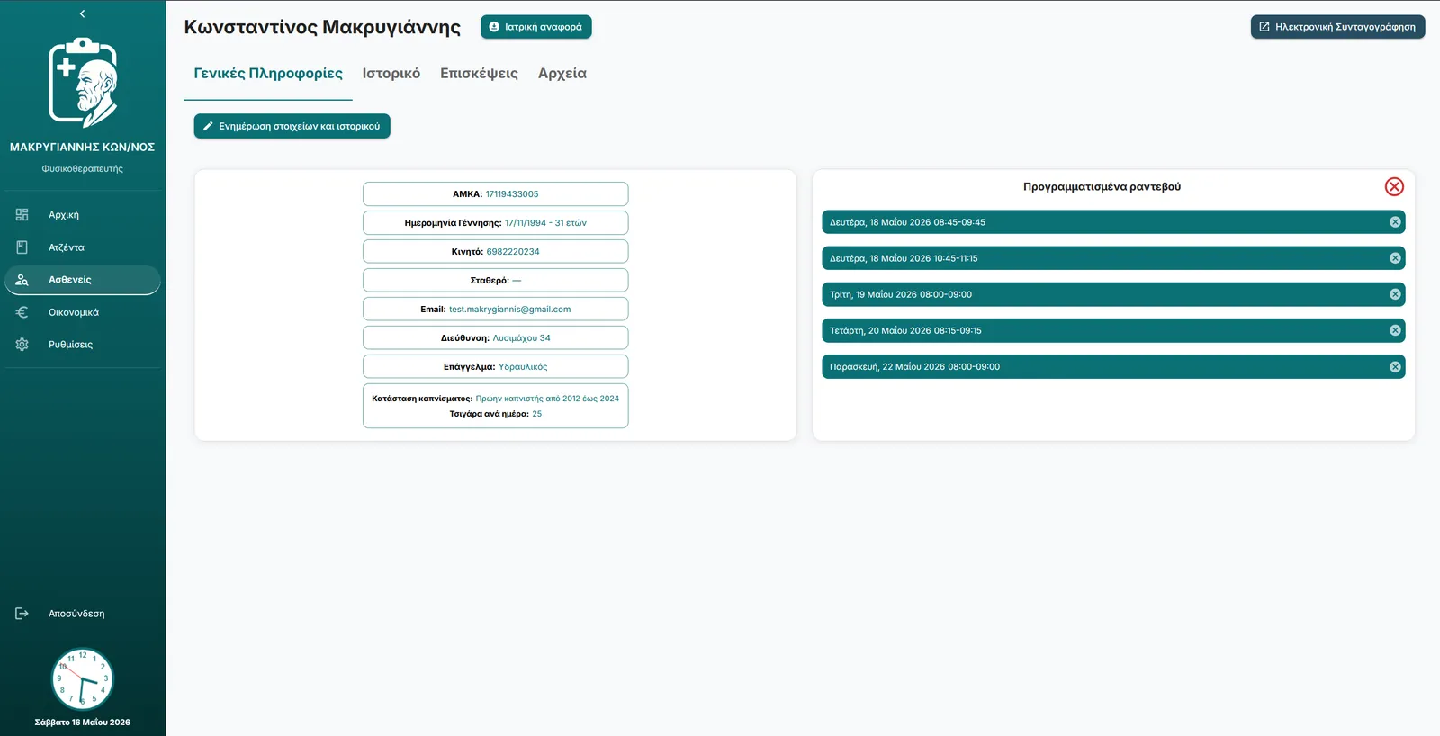Viewport: 1440px width, 736px height.
Task: Click the Αποσύνδεση logout icon
Action: coord(22,614)
